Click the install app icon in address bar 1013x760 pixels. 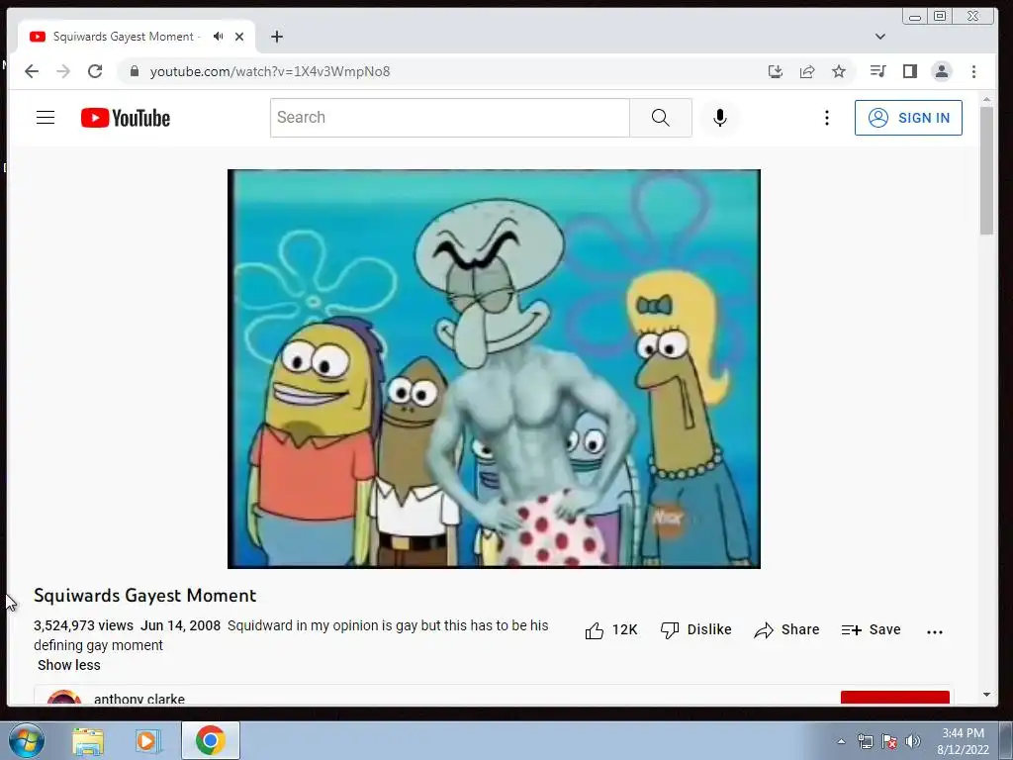776,71
